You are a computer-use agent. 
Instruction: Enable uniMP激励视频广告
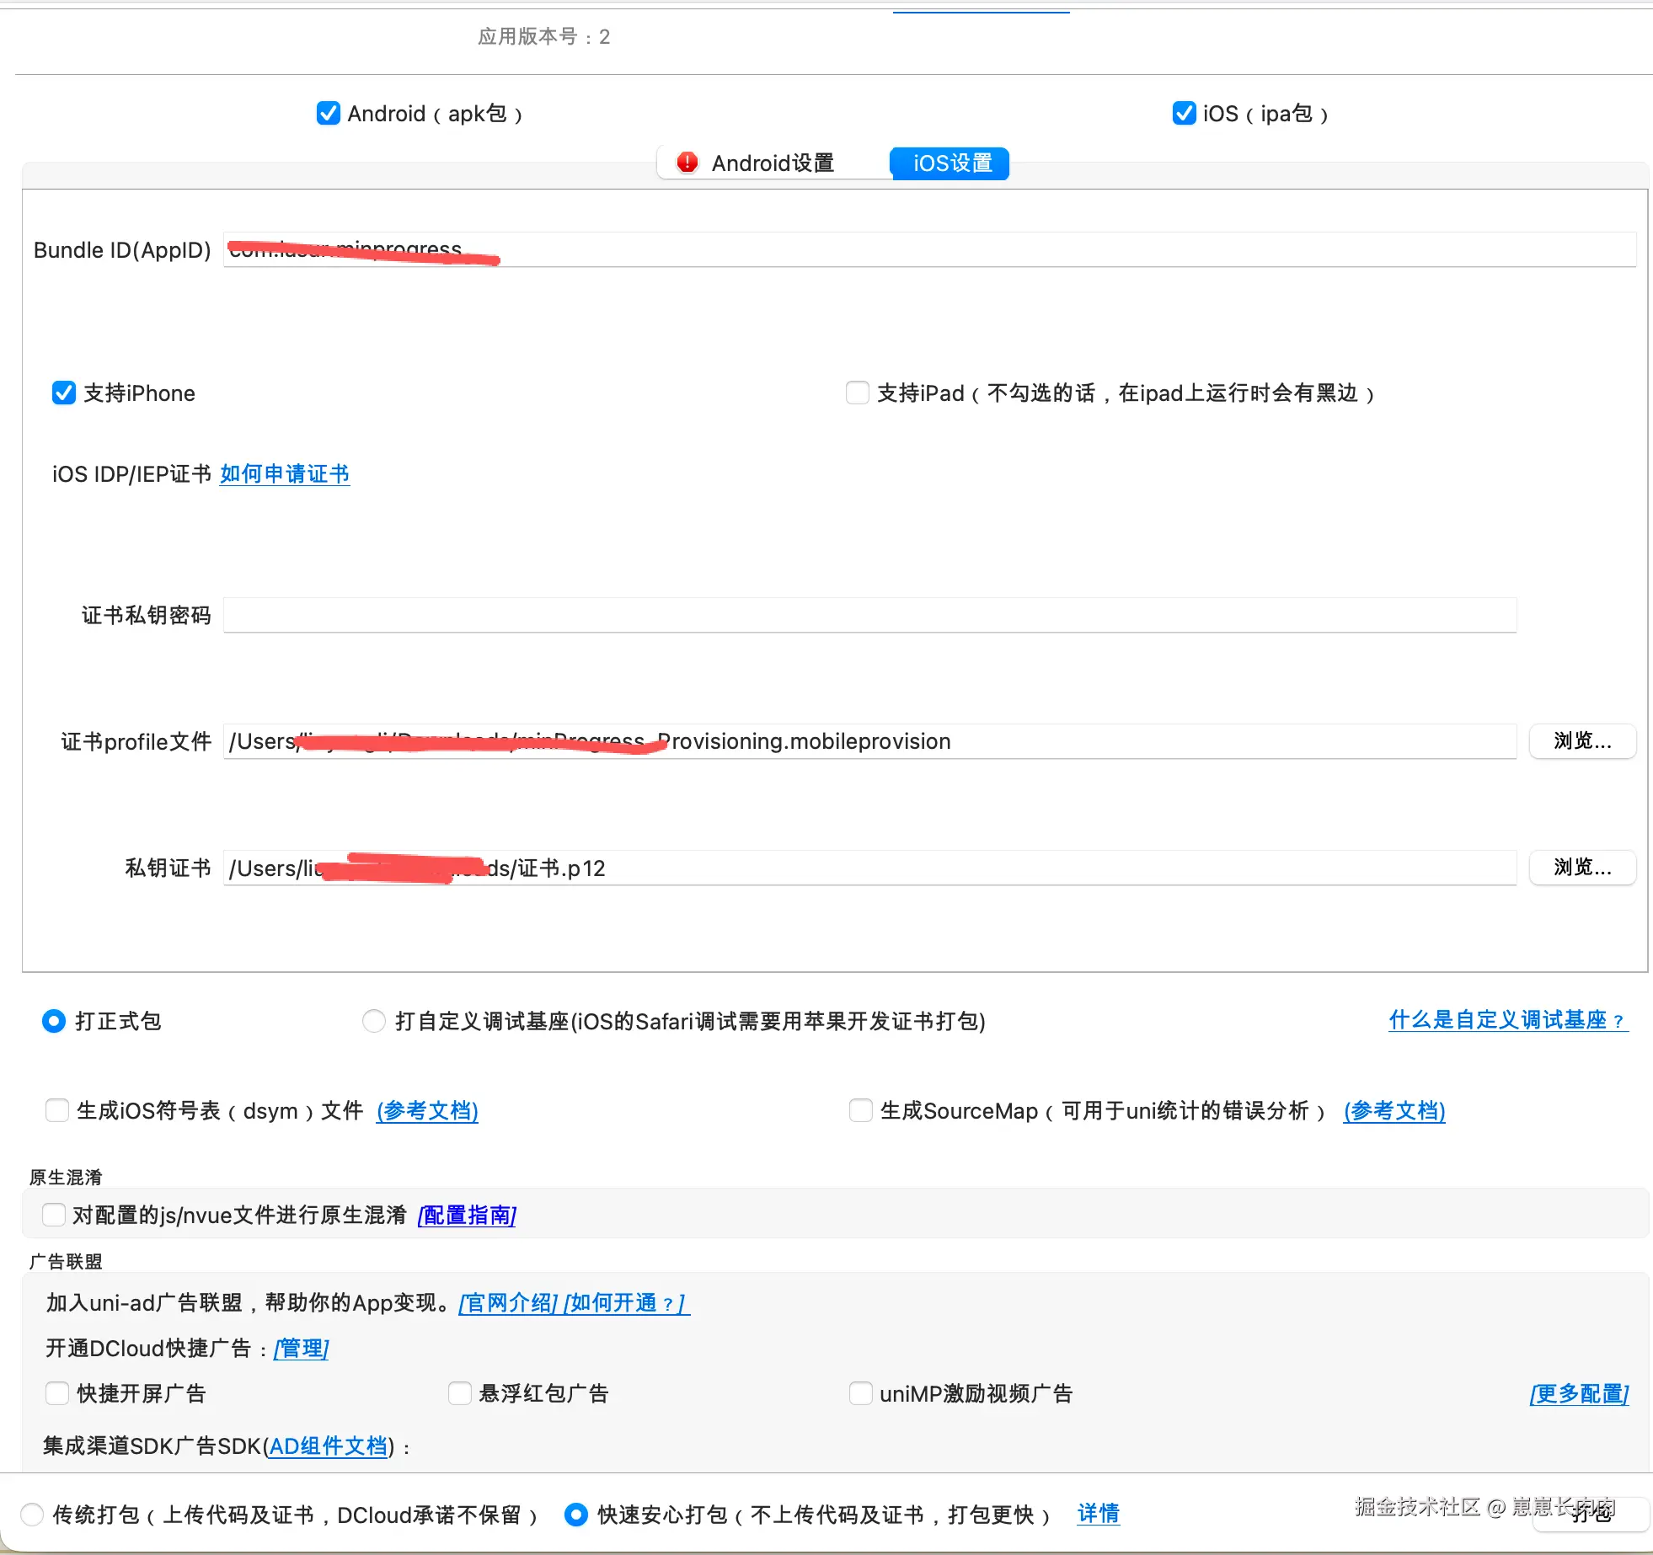(x=860, y=1393)
